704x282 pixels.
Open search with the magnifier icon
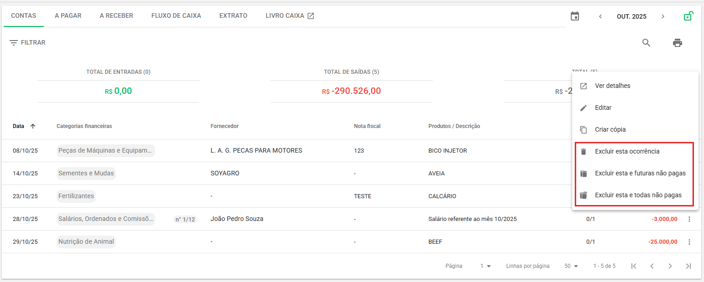tap(646, 43)
